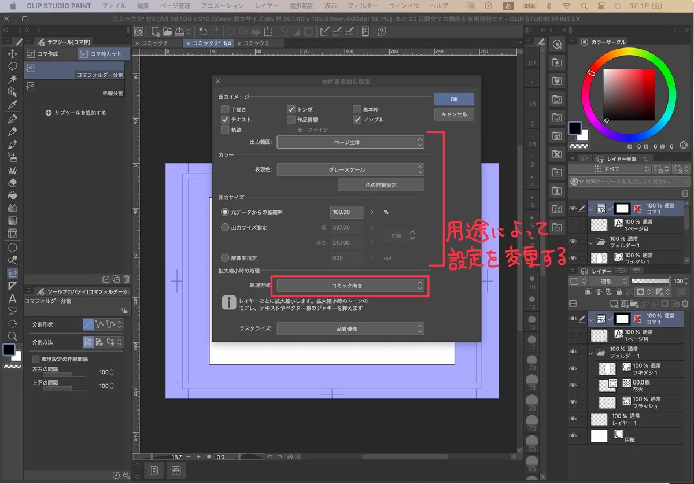Select the Move tool in the toolbar

pos(13,54)
